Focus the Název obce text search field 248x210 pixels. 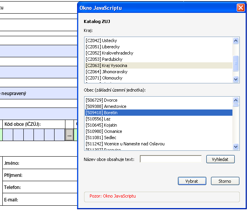171,159
